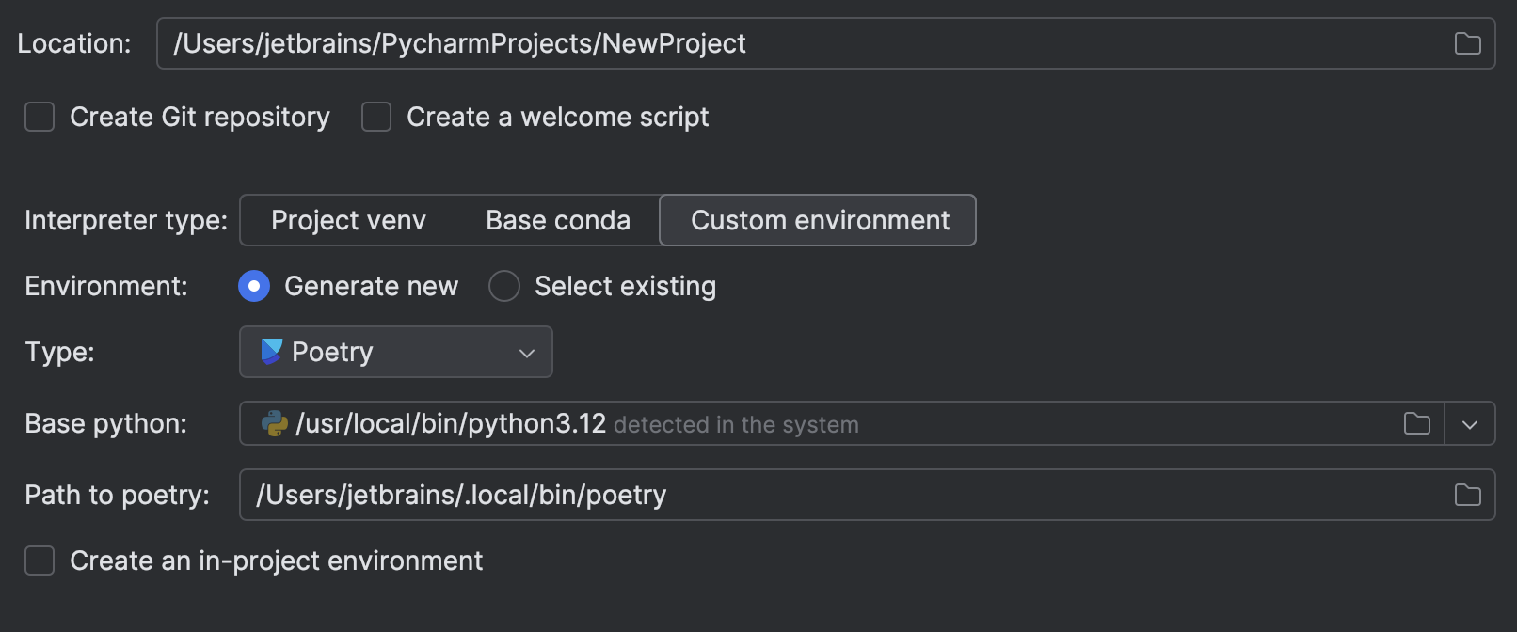Click the Python logo icon in Base python

click(x=274, y=424)
